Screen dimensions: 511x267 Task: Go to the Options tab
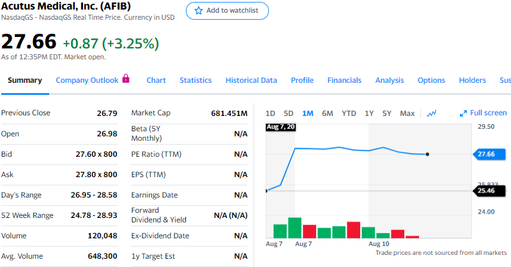(432, 80)
